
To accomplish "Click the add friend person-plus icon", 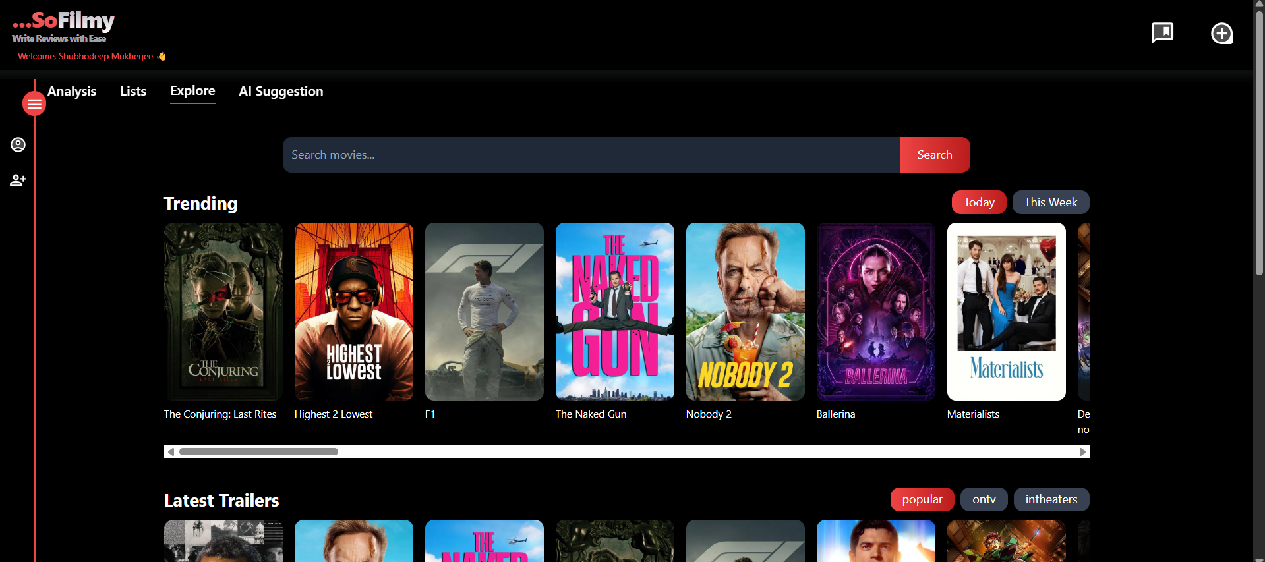I will (x=18, y=180).
